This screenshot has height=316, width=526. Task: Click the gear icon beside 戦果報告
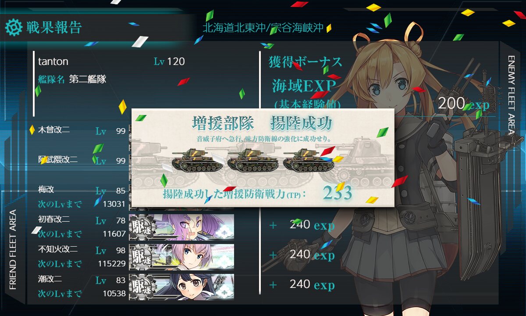tap(14, 28)
